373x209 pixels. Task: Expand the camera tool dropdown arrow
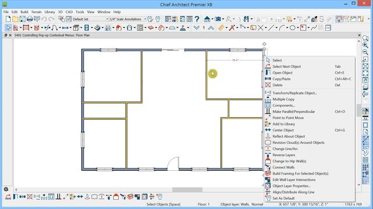(223, 19)
